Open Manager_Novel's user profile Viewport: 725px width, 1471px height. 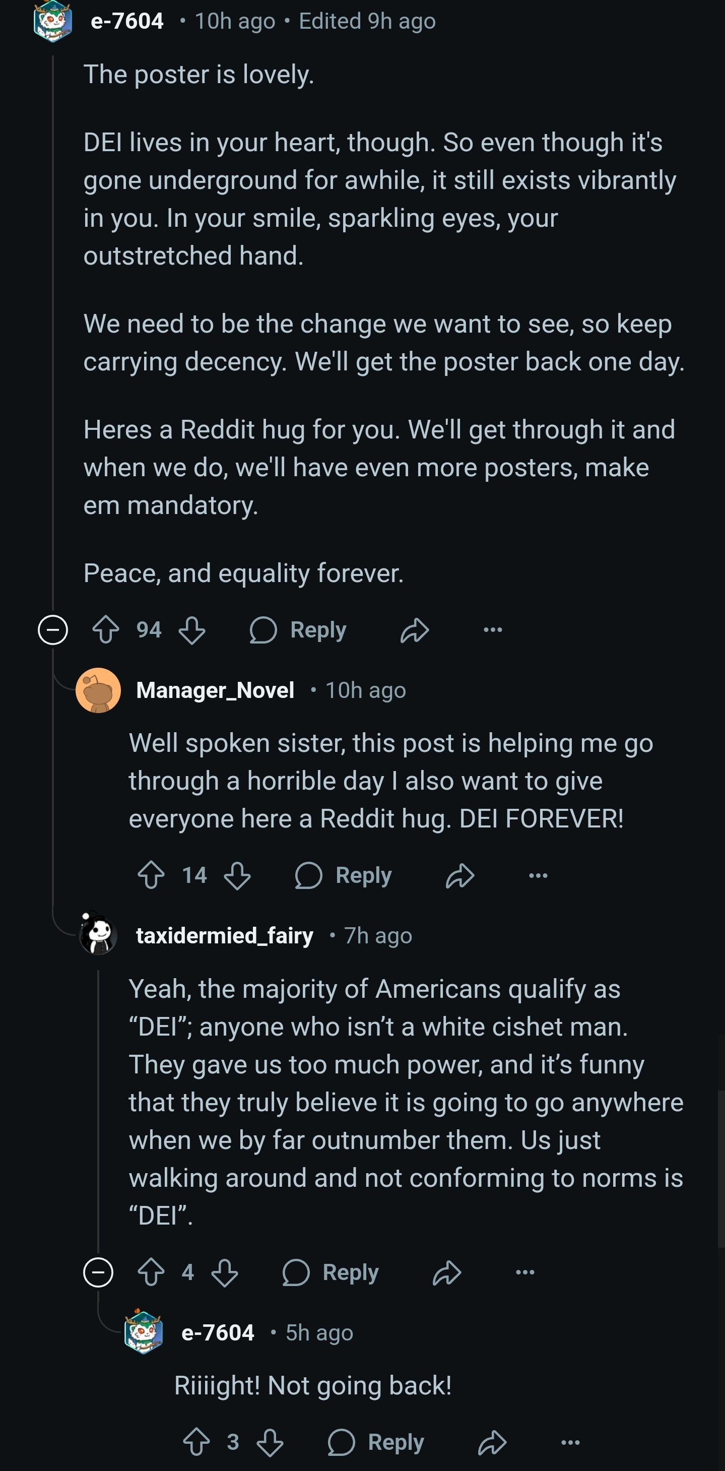pos(215,690)
